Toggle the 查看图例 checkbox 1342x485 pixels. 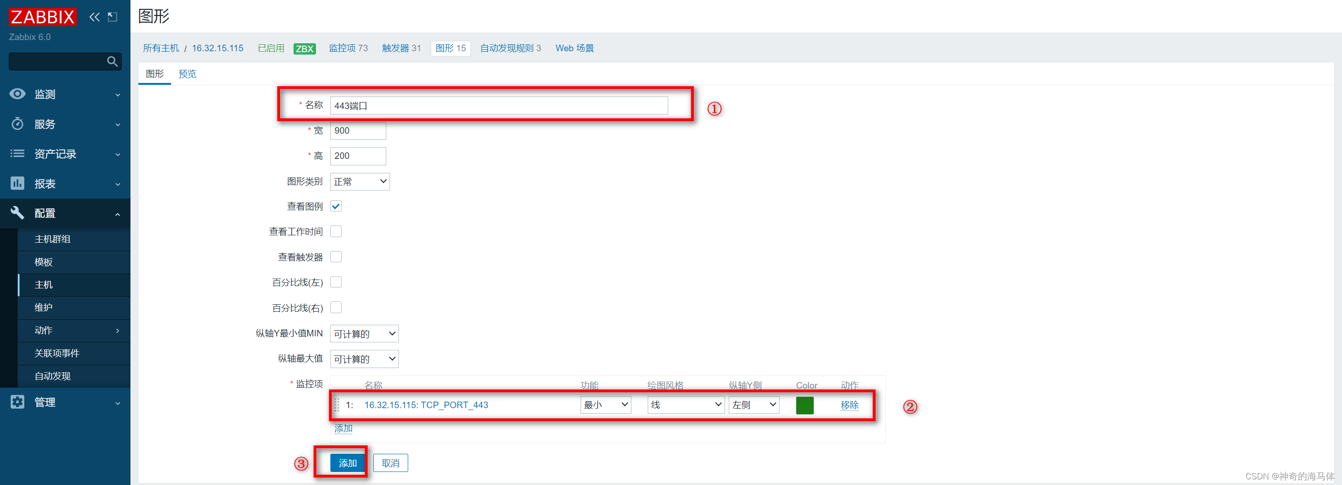(x=336, y=206)
